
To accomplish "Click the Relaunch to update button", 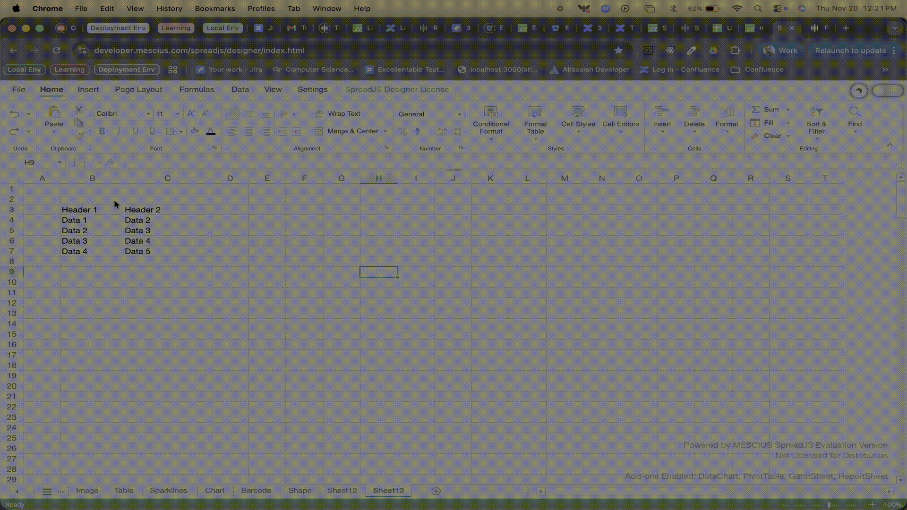I will 850,51.
